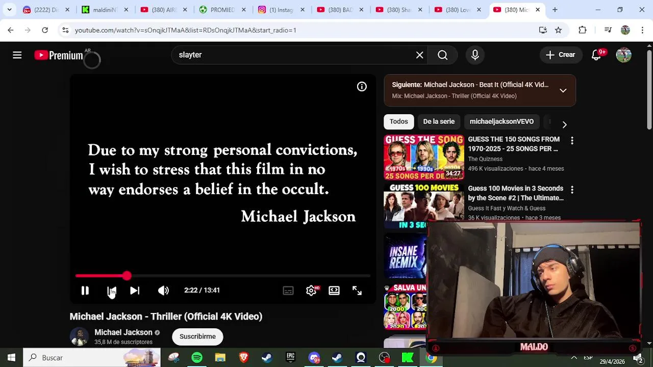Screen dimensions: 653x367
Task: Open the Kick app in taskbar
Action: pos(408,358)
